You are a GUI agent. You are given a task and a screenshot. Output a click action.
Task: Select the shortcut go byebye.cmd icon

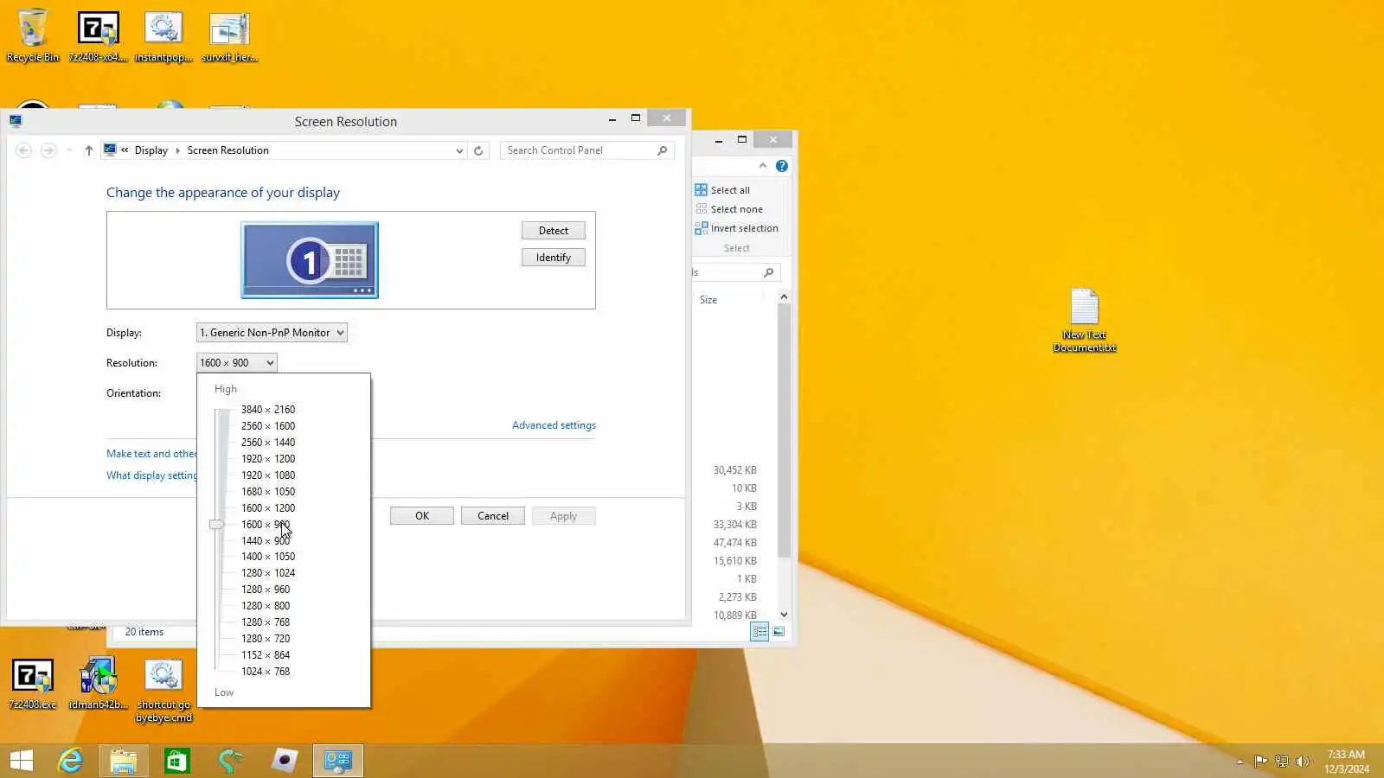(163, 690)
